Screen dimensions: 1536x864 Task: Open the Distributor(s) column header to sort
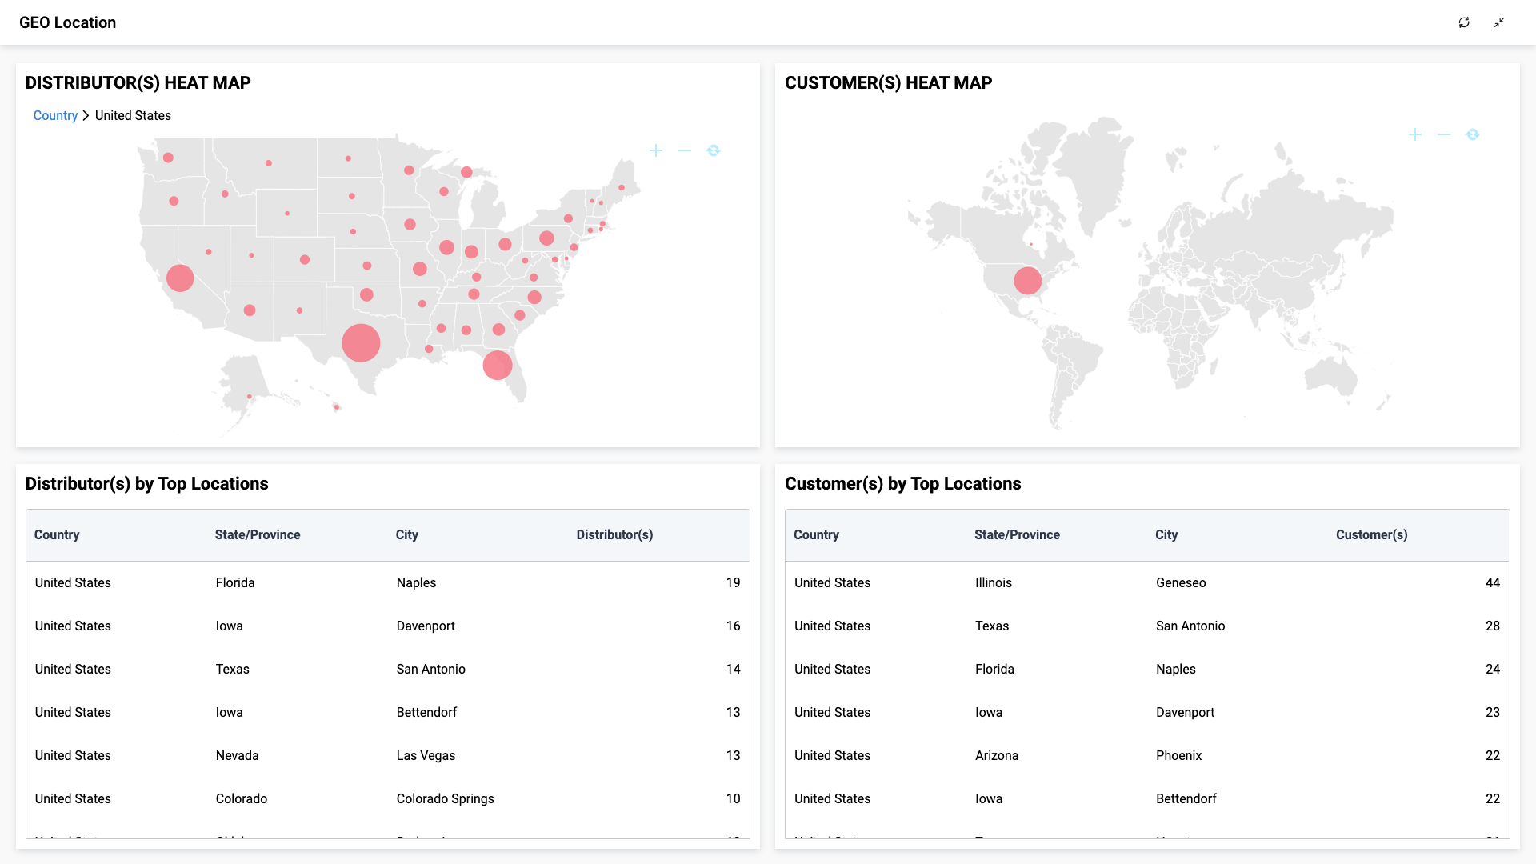[614, 534]
